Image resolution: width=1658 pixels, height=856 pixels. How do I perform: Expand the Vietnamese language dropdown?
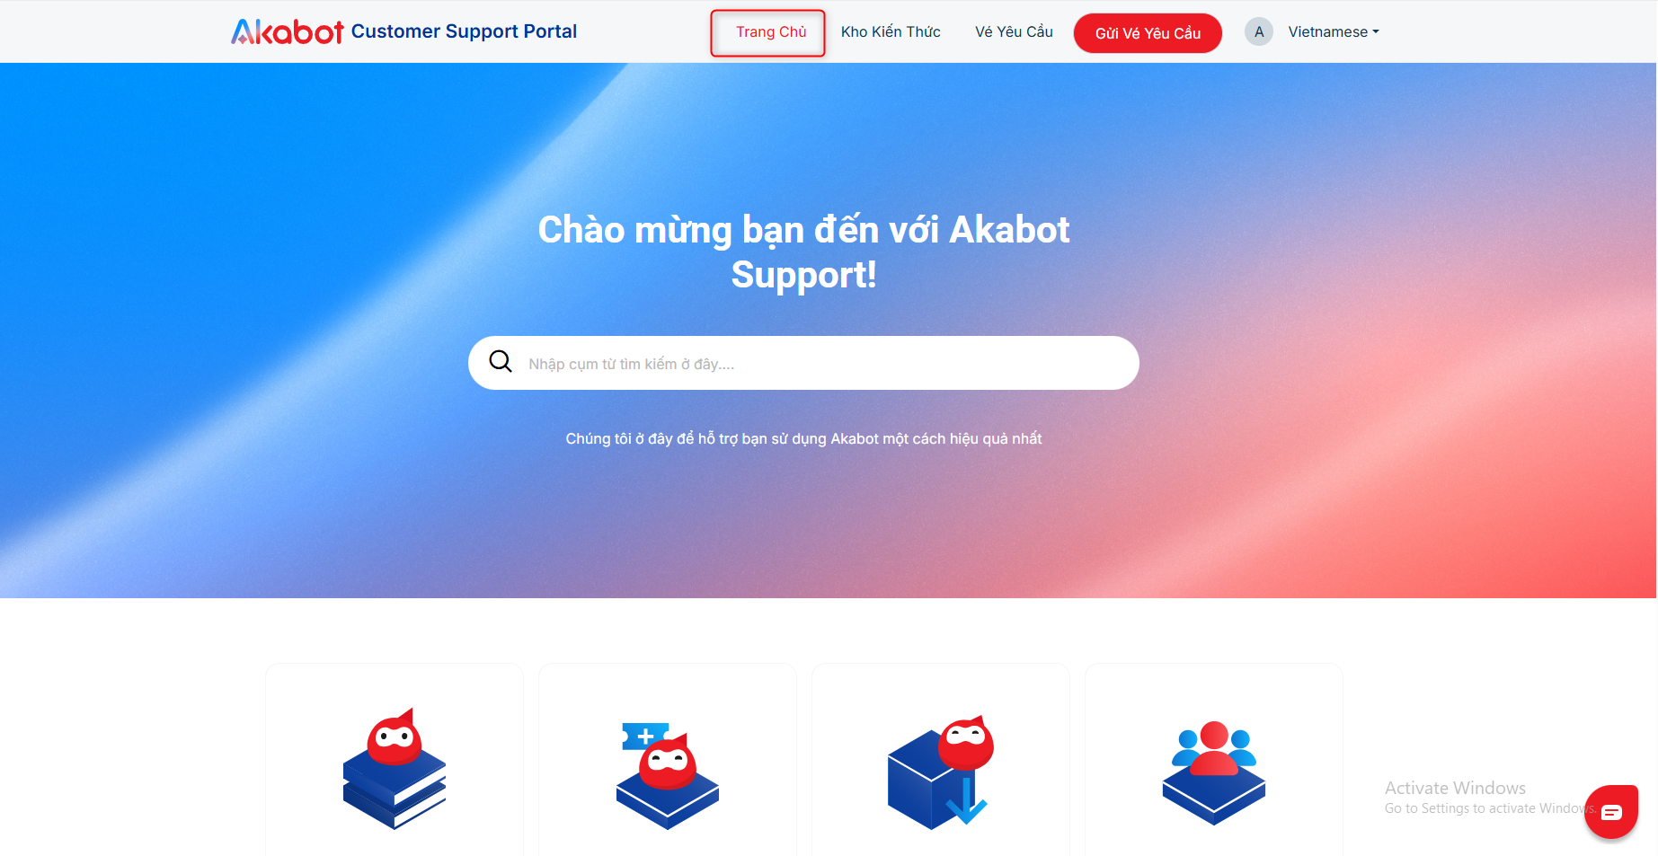pos(1334,31)
